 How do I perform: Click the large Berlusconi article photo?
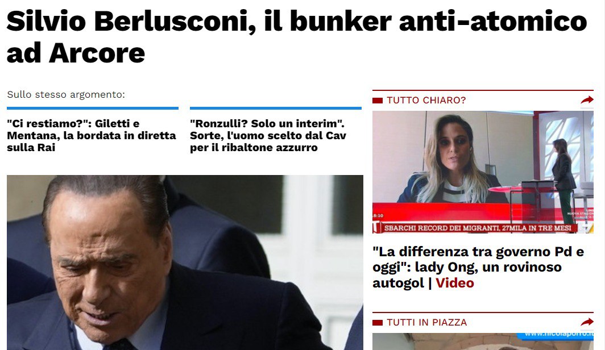[185, 262]
